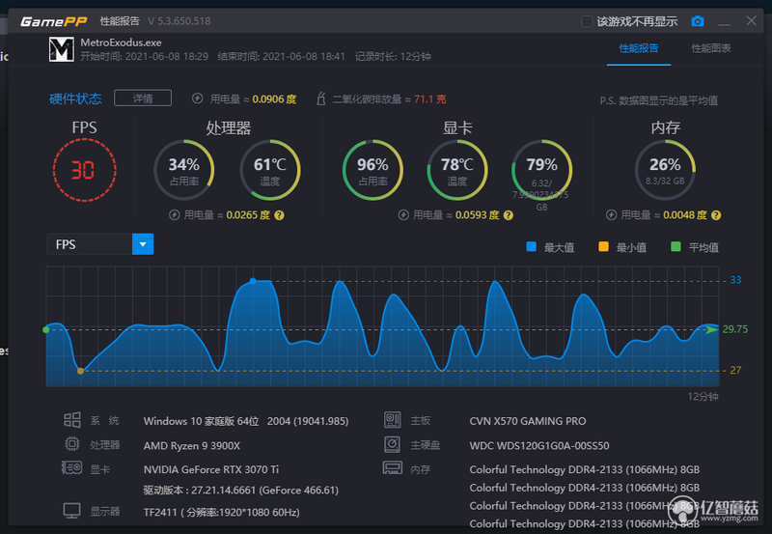Click the 71.1 克 emission value
The height and width of the screenshot is (534, 772).
429,99
